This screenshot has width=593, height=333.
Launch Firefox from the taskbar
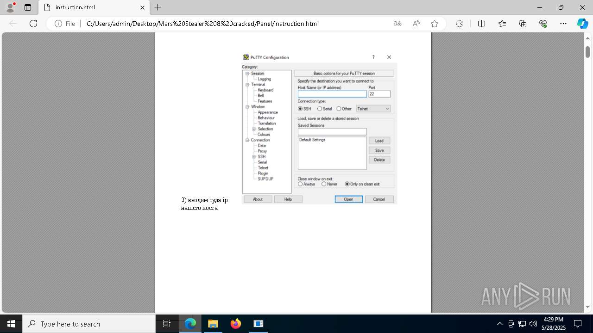tap(236, 324)
